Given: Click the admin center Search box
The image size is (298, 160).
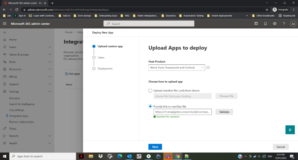Looking at the screenshot, I should (149, 24).
